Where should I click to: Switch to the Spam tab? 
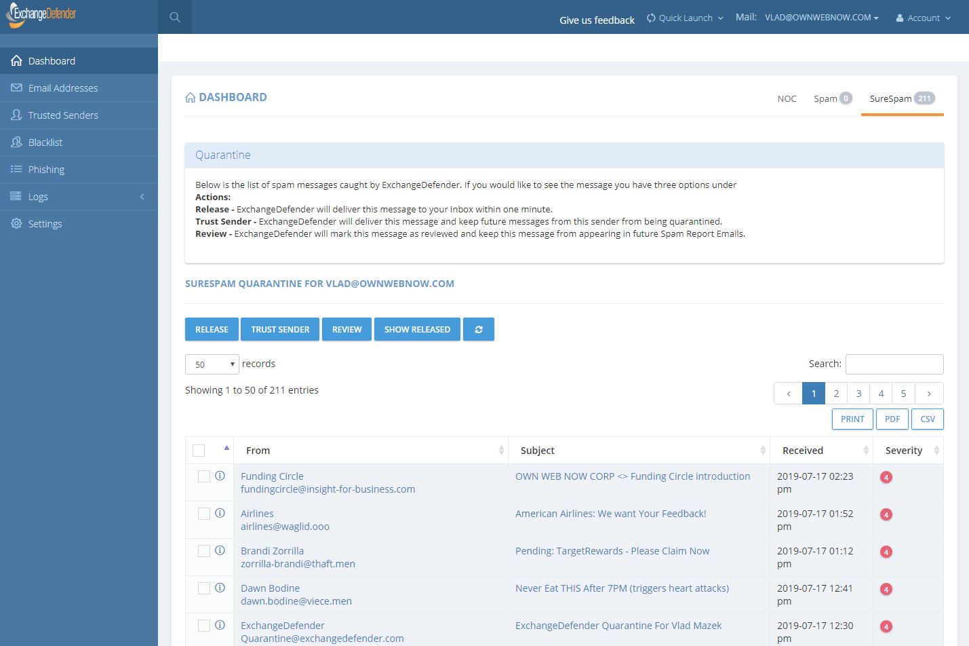point(833,98)
